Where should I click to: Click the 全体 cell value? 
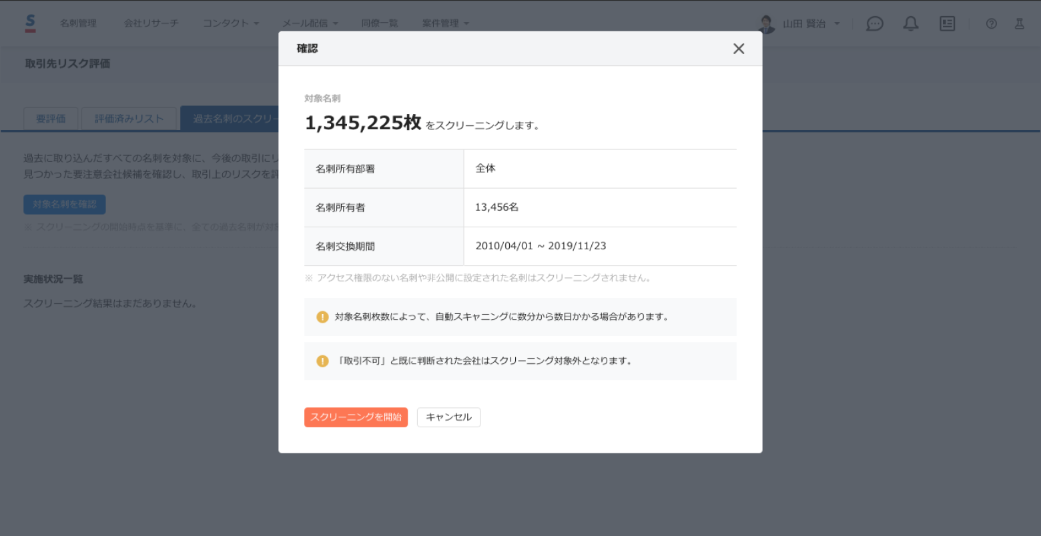click(x=485, y=169)
